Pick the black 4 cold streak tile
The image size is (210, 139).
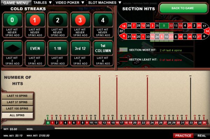coord(103,25)
